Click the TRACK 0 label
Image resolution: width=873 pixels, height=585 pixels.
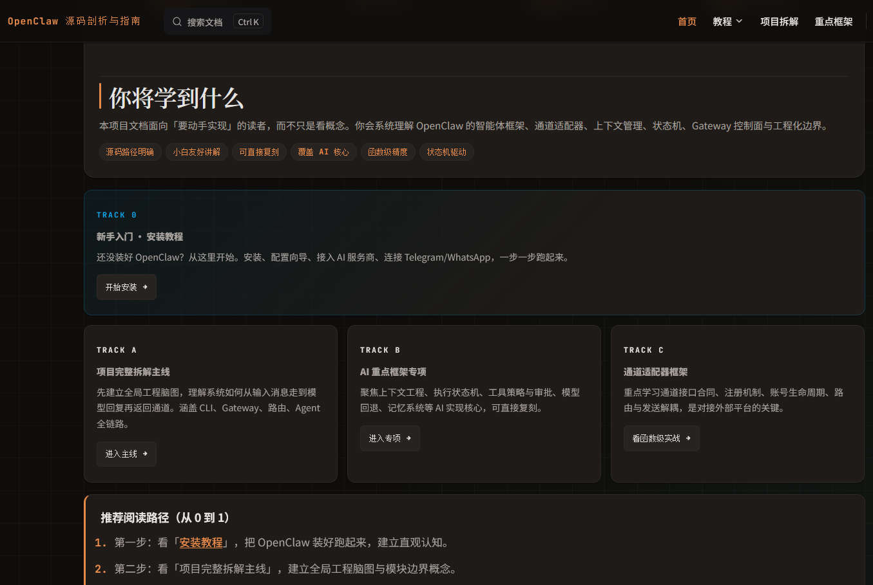117,215
